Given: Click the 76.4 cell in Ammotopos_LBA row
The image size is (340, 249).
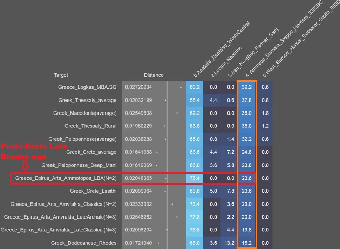Looking at the screenshot, I should pos(195,178).
